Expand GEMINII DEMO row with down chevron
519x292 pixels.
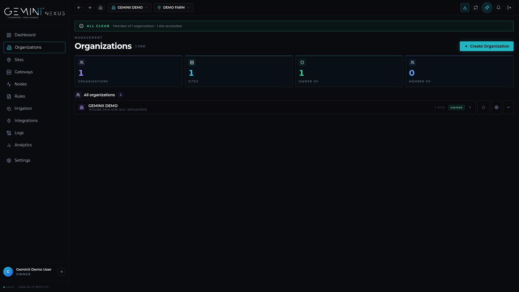[508, 108]
